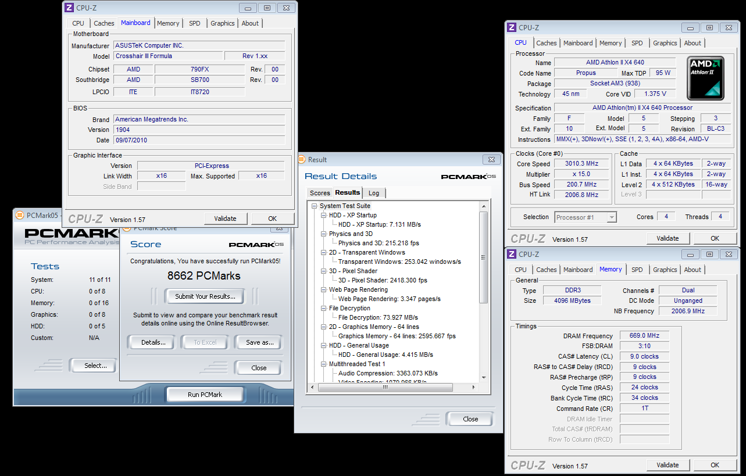Image resolution: width=746 pixels, height=476 pixels.
Task: Start benchmark with Run PCMark button
Action: tap(205, 395)
